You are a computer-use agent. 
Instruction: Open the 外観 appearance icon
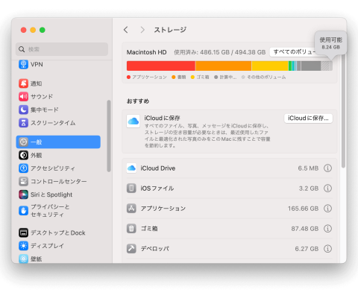[23, 155]
